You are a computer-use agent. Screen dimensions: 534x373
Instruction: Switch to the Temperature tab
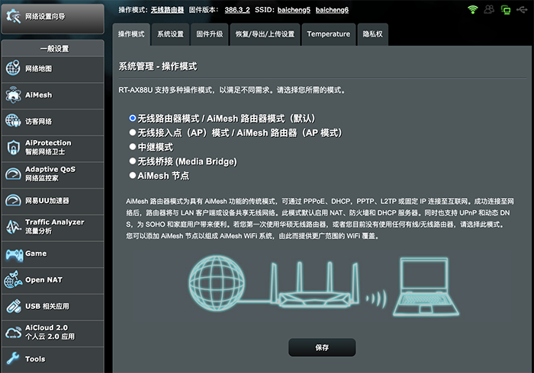point(328,34)
